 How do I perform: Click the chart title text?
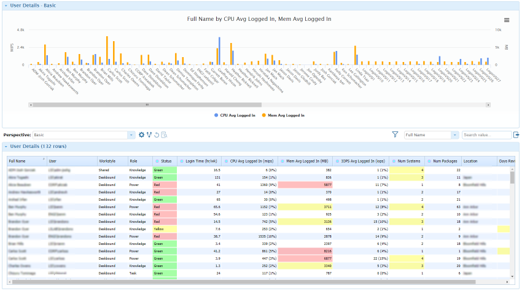[259, 19]
